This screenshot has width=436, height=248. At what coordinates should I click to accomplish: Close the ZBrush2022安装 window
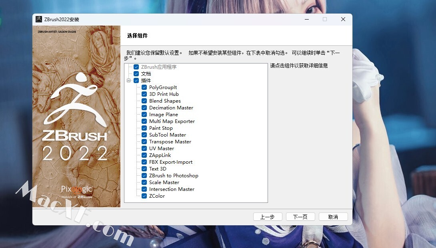(343, 19)
